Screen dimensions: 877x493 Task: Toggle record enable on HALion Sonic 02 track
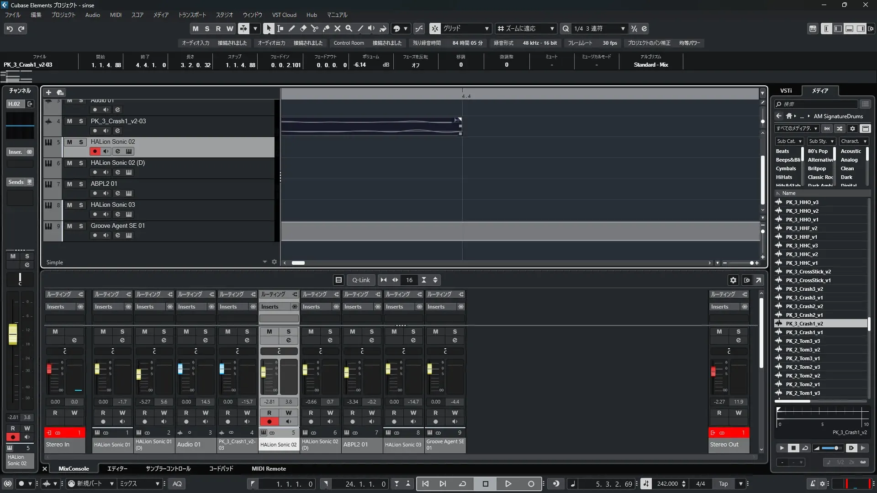pos(95,152)
